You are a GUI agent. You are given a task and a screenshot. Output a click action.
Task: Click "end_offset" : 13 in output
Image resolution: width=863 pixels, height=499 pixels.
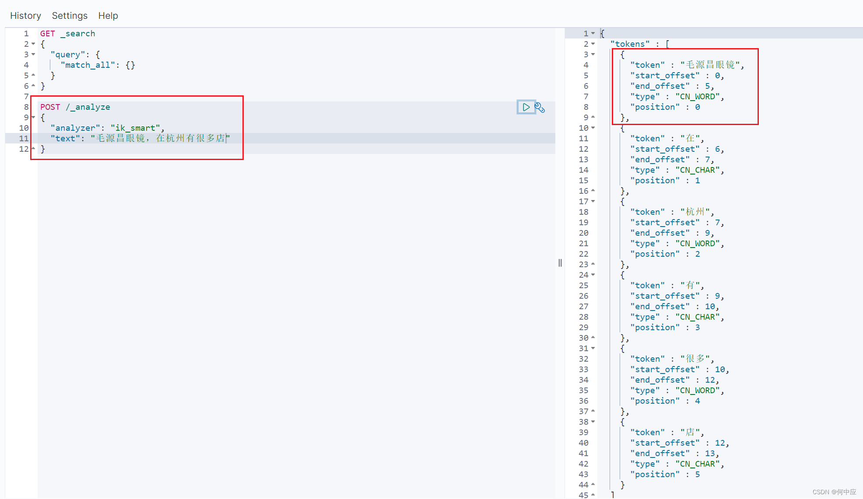(674, 454)
